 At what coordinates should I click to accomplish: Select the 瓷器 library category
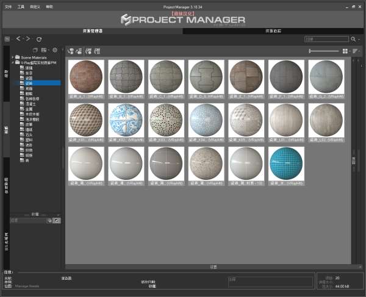tap(29, 79)
